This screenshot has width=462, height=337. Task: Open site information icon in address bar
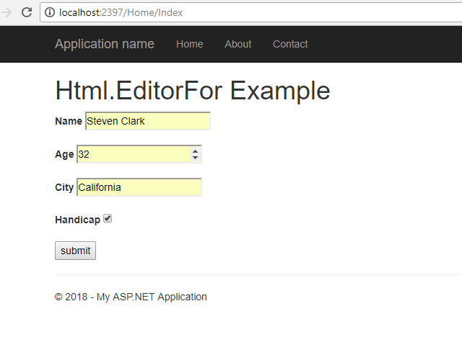[x=50, y=12]
